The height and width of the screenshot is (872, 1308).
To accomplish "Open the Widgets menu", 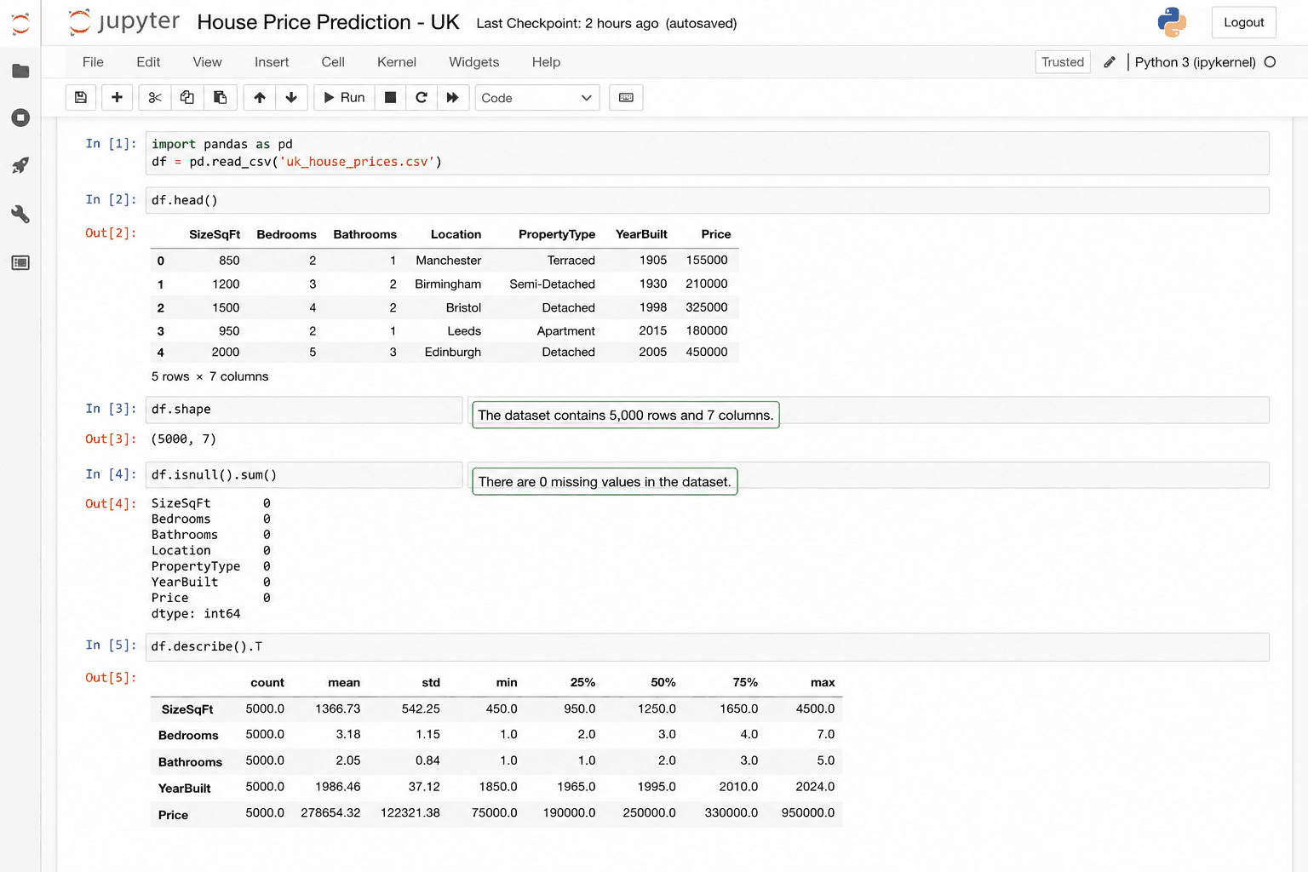I will click(x=474, y=62).
